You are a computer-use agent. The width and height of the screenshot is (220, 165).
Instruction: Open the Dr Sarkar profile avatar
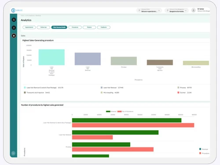pos(194,10)
